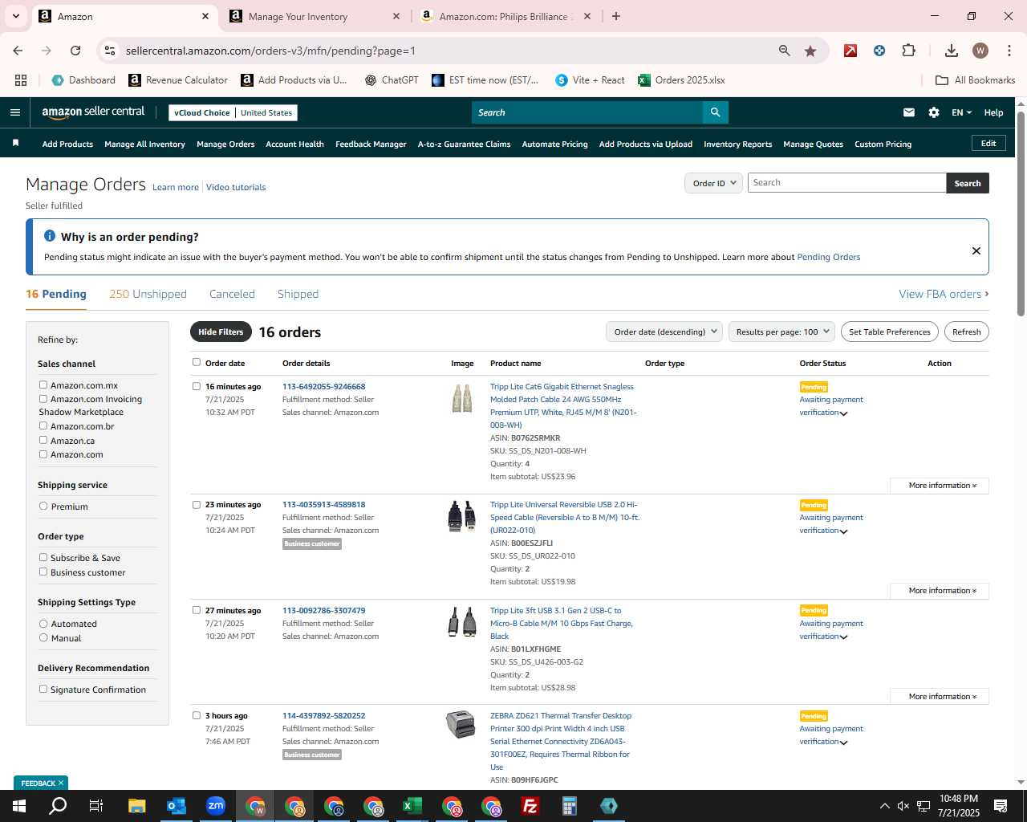The height and width of the screenshot is (822, 1027).
Task: Open Outlook from the taskbar
Action: click(x=176, y=806)
